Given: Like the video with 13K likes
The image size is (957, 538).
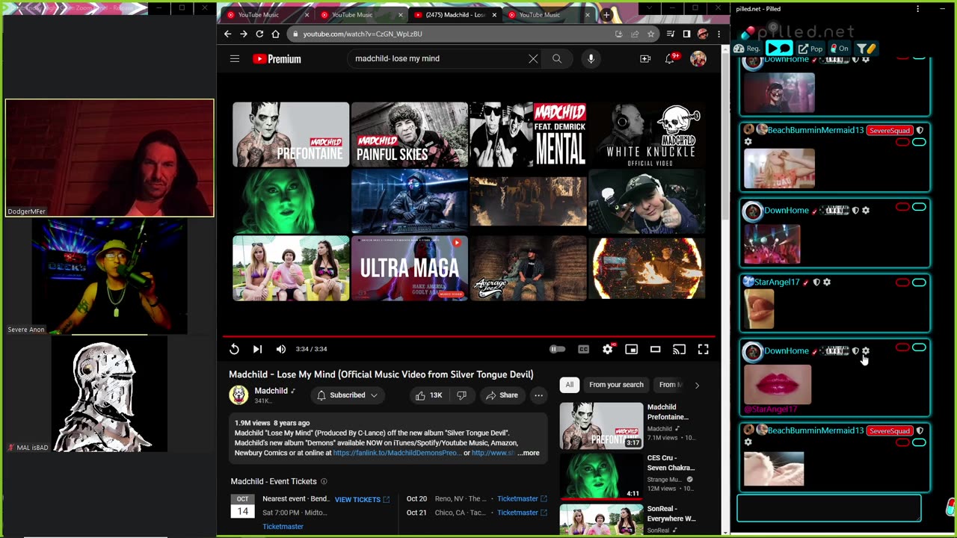Looking at the screenshot, I should point(428,395).
